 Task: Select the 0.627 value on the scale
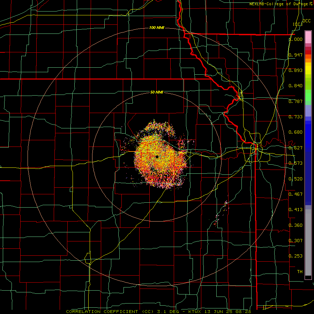[x=296, y=148]
